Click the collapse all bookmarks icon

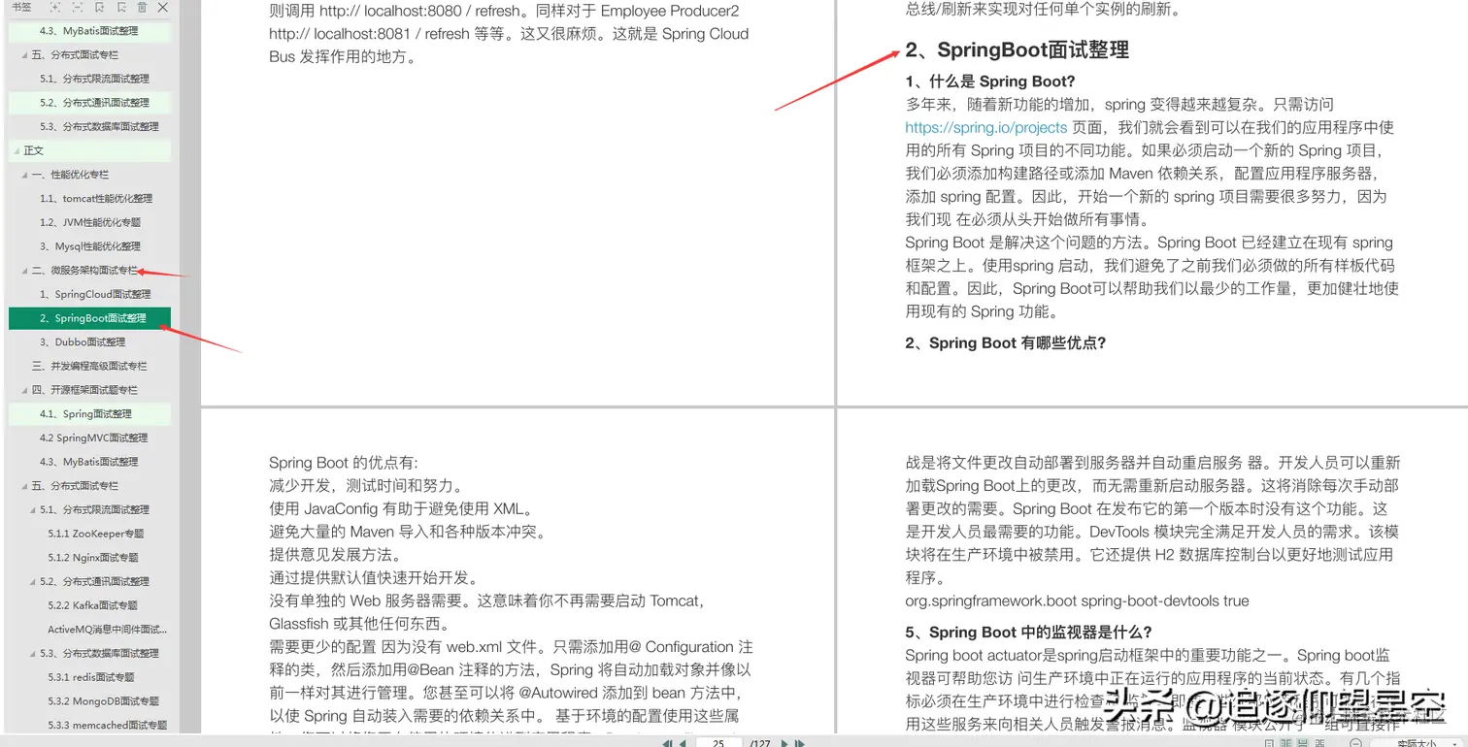(76, 7)
